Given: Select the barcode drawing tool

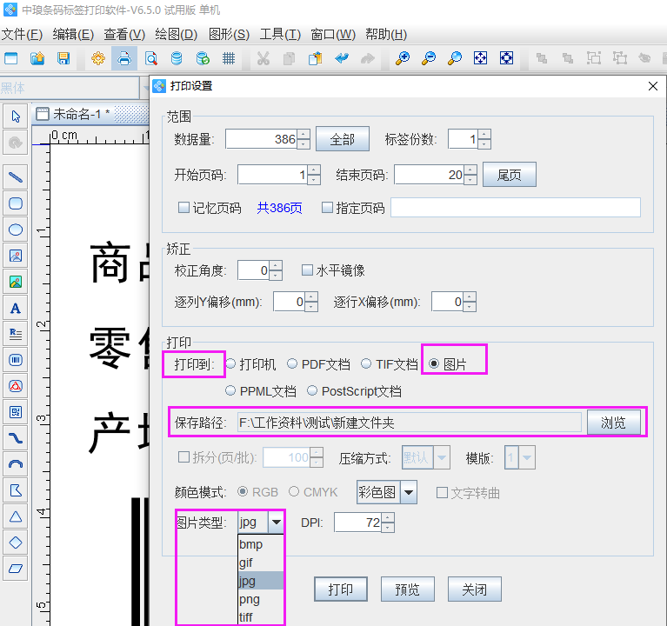Looking at the screenshot, I should (x=16, y=360).
